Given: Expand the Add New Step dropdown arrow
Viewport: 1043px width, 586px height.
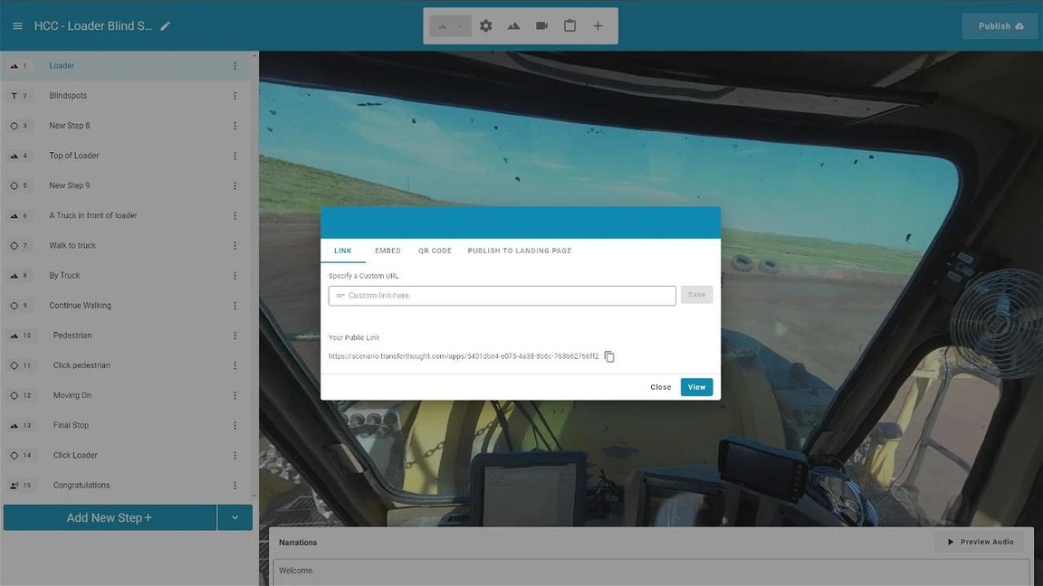Looking at the screenshot, I should pyautogui.click(x=234, y=518).
